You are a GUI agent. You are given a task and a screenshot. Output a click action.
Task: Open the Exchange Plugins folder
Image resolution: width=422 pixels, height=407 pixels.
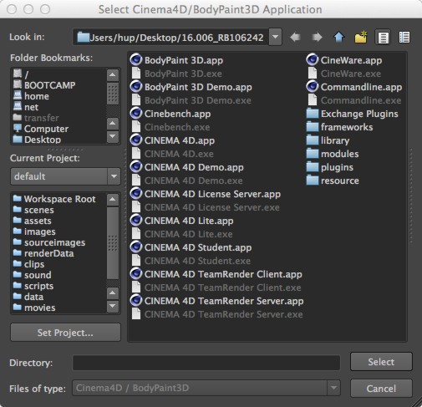(353, 114)
